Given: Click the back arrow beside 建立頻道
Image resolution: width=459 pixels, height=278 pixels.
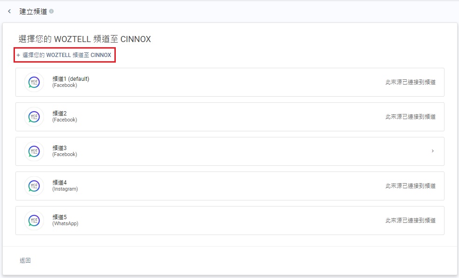Looking at the screenshot, I should 9,11.
